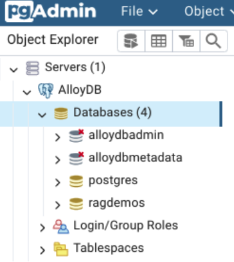Screen dimensions: 234x262
Task: Select the alloydbmetadata label
Action: tap(136, 158)
